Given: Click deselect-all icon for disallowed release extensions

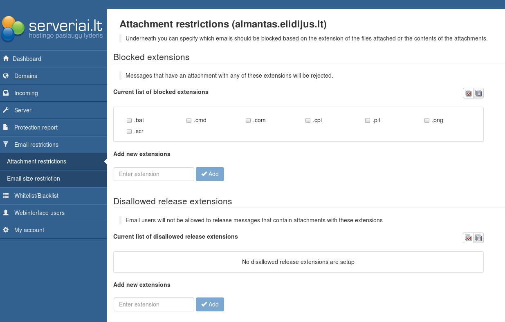Looking at the screenshot, I should [478, 238].
